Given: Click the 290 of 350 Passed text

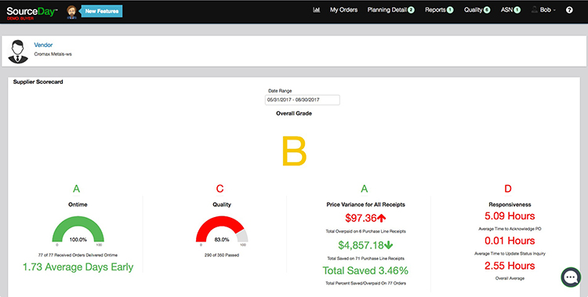Looking at the screenshot, I should 222,255.
